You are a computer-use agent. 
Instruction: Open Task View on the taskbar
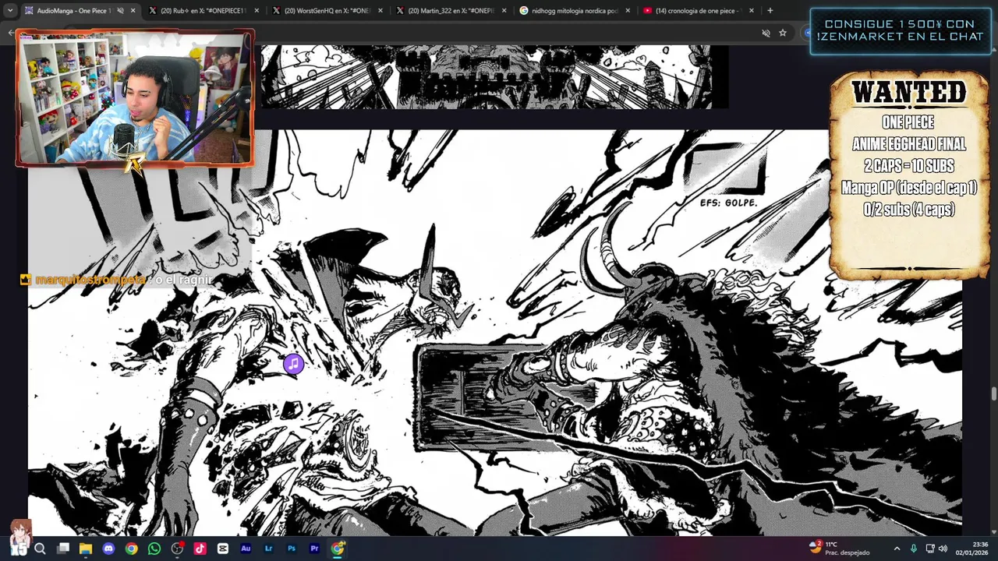point(63,549)
